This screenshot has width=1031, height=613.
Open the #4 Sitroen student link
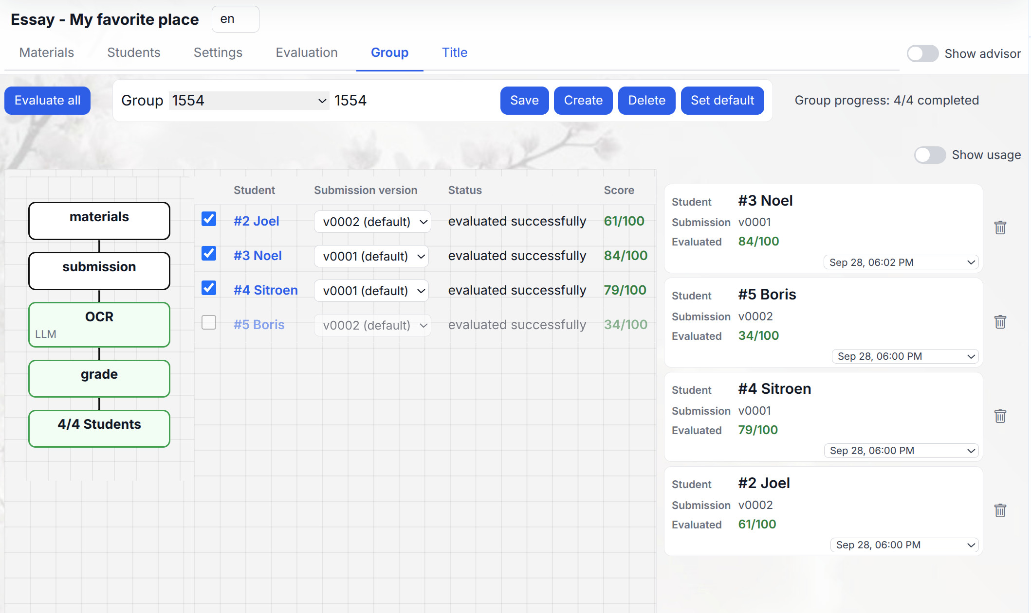click(x=266, y=290)
